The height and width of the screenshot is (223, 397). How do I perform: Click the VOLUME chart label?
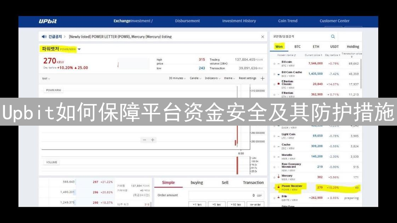tap(52, 162)
